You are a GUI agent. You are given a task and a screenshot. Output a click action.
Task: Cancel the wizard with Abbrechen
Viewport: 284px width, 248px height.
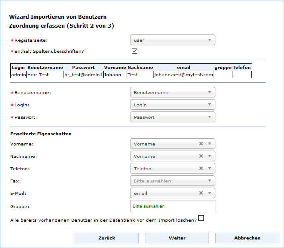tap(247, 238)
